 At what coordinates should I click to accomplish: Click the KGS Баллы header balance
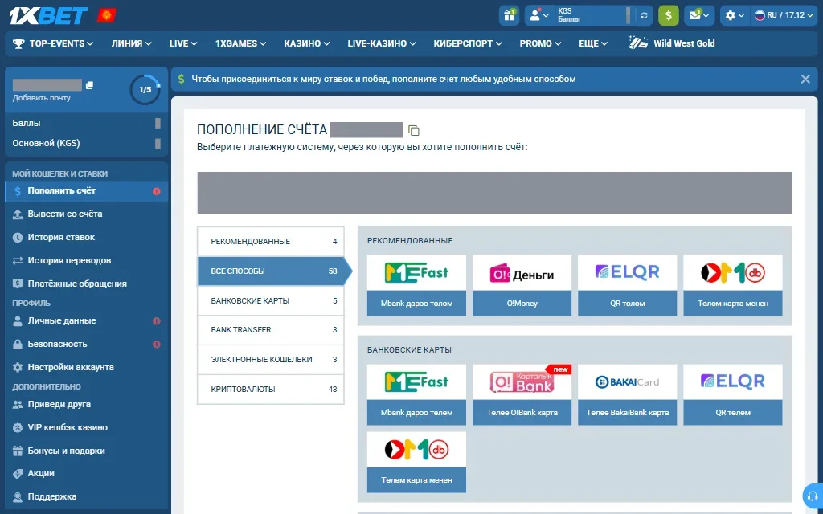click(x=593, y=15)
